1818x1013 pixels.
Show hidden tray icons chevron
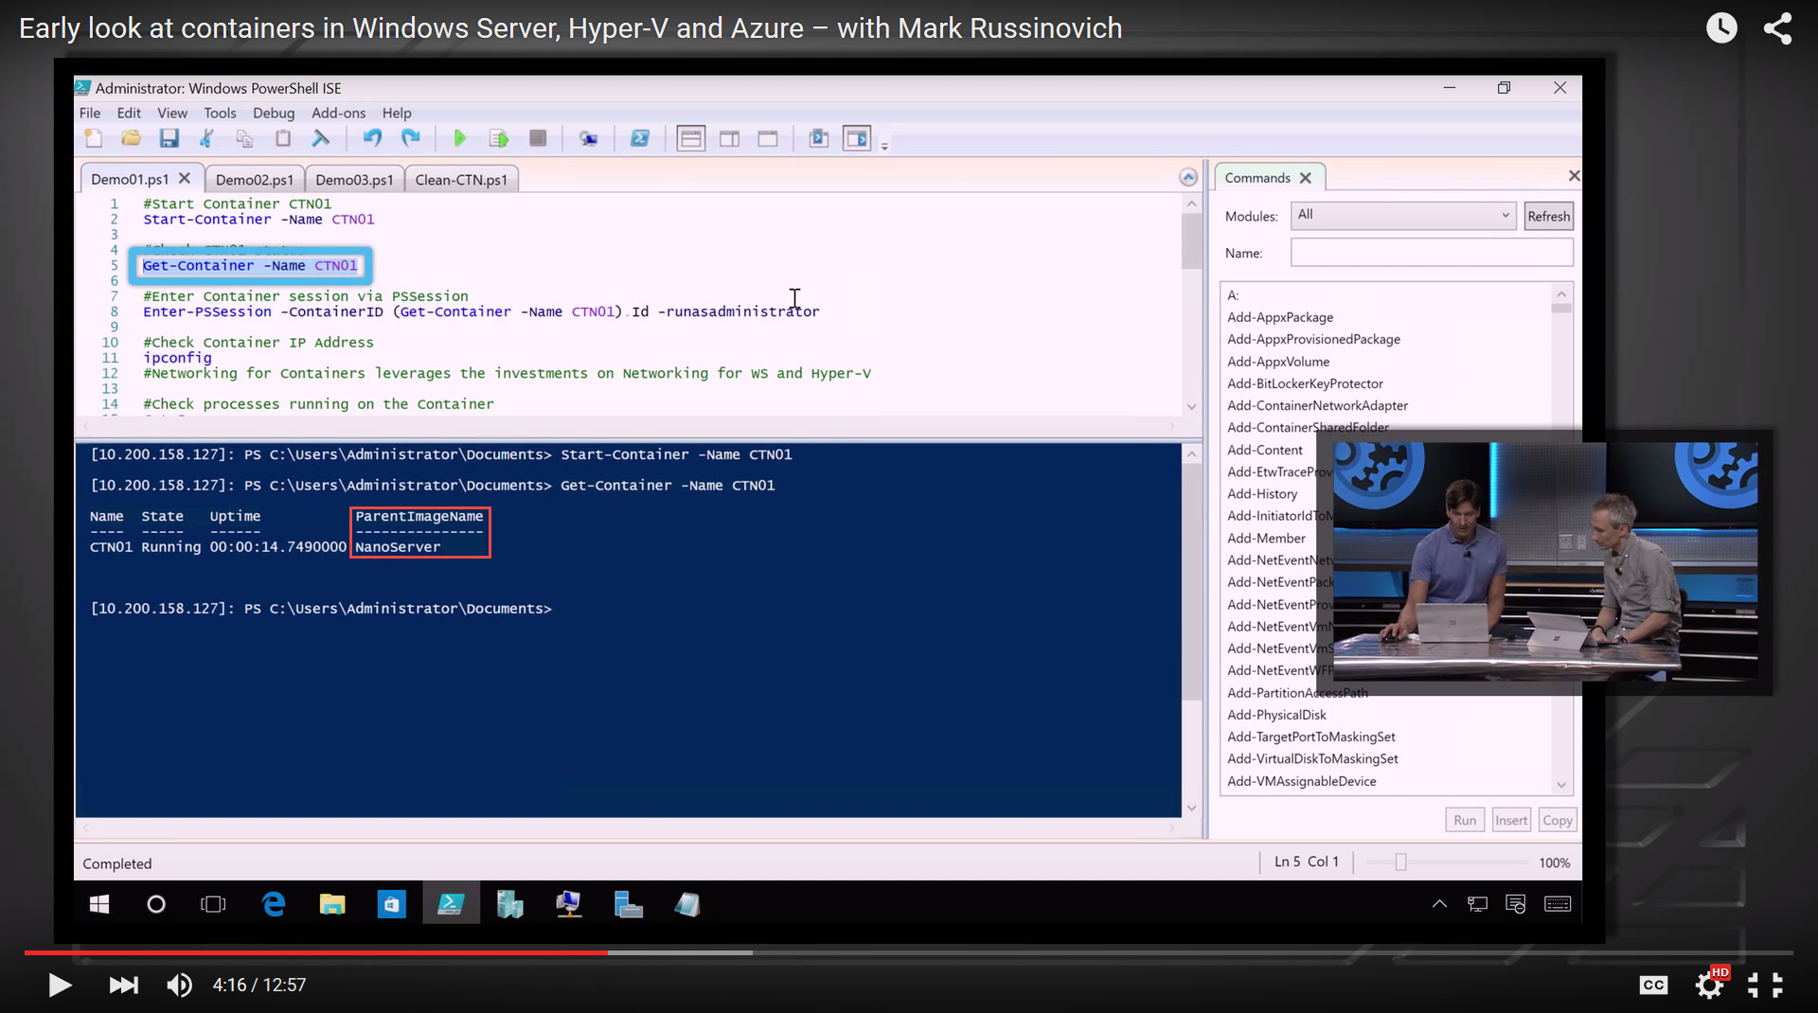point(1439,904)
